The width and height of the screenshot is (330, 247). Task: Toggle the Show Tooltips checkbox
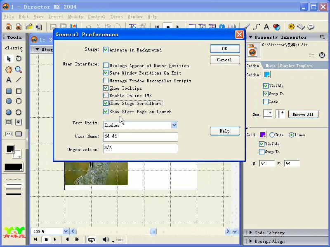(106, 88)
